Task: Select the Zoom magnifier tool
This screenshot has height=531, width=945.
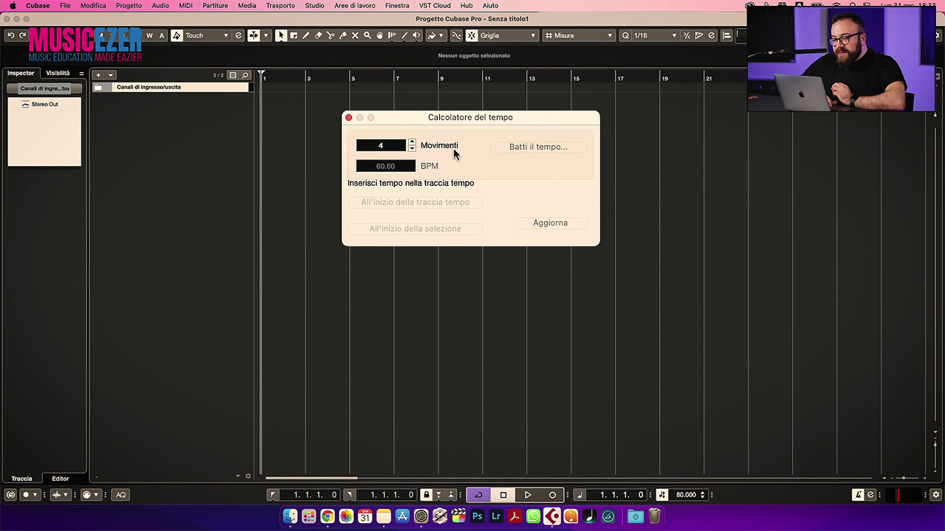Action: [367, 35]
